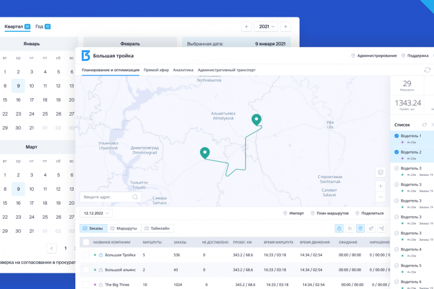
Task: Click the route path icon in orders toolbar
Action: click(371, 228)
